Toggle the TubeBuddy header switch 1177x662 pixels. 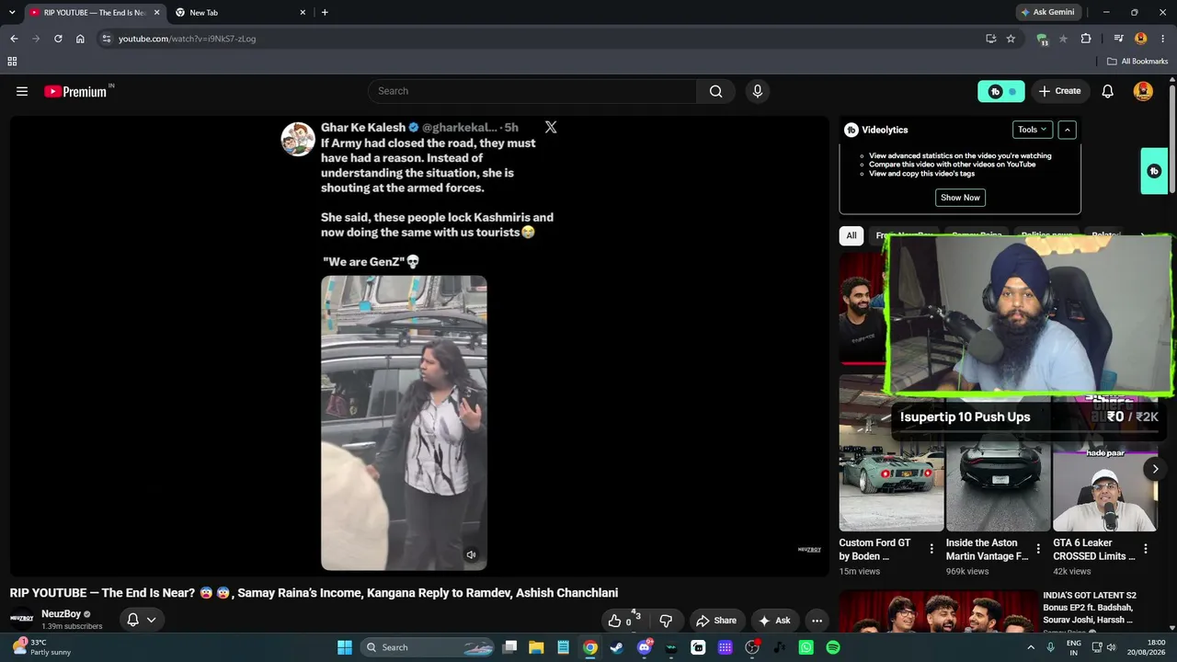pos(1001,91)
